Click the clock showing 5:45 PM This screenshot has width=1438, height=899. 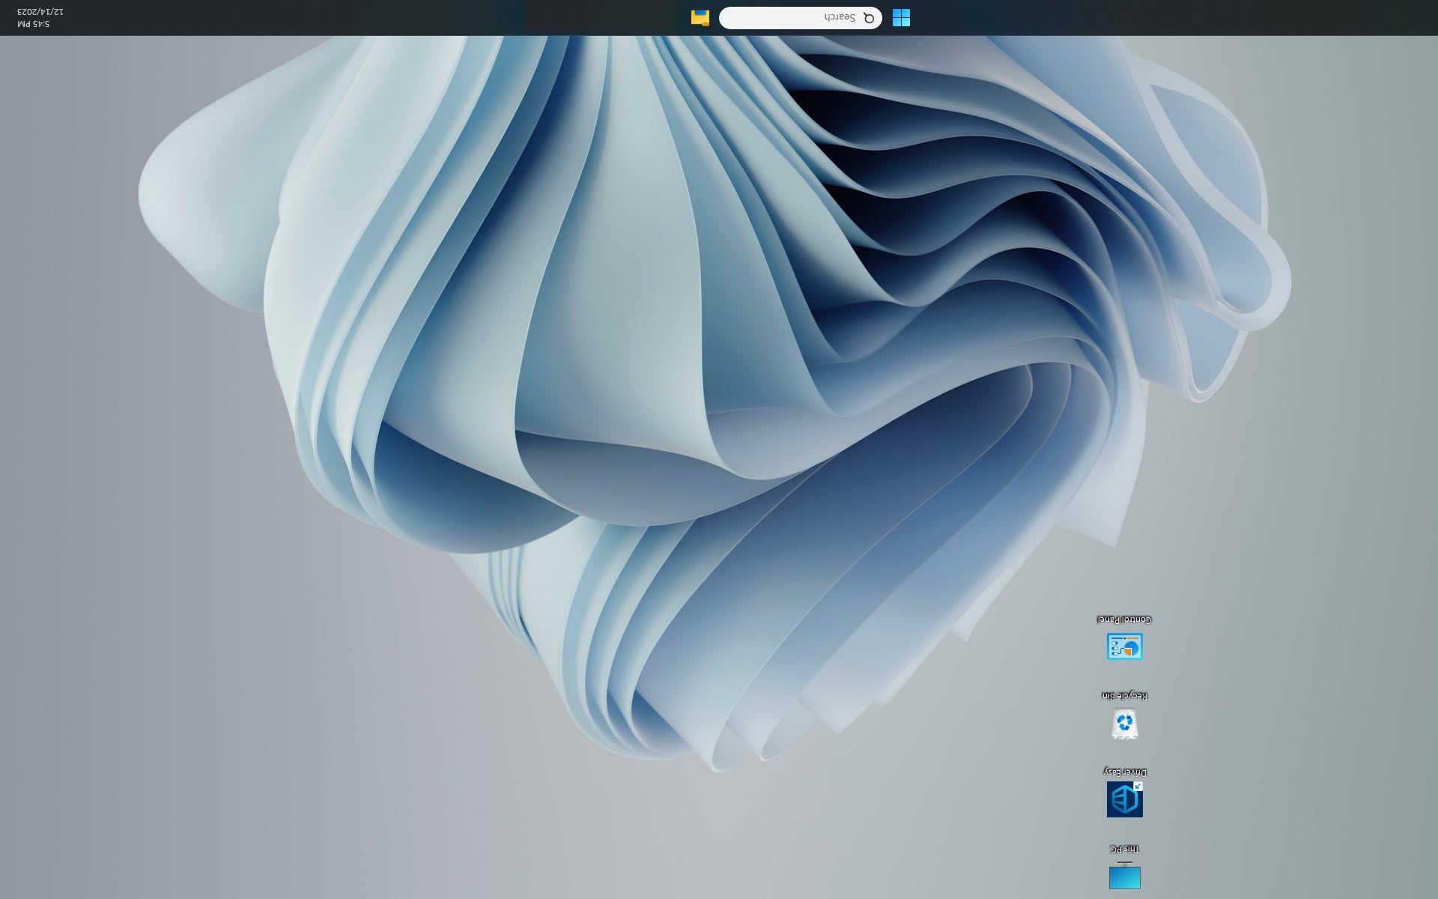pos(34,22)
